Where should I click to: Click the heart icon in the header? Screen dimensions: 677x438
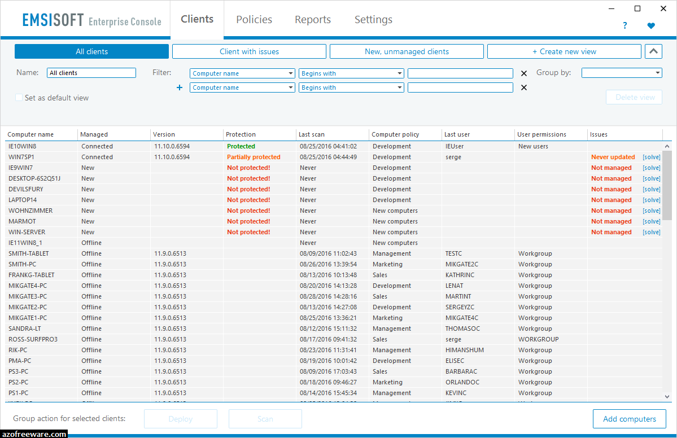pyautogui.click(x=650, y=25)
